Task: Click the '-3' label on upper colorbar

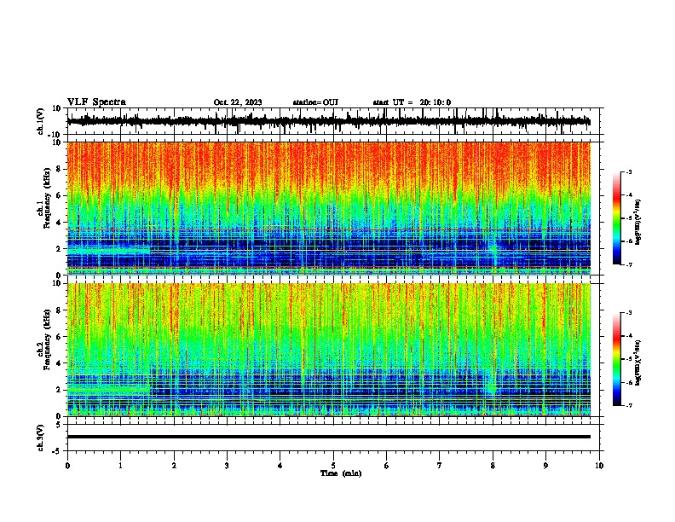Action: 628,171
